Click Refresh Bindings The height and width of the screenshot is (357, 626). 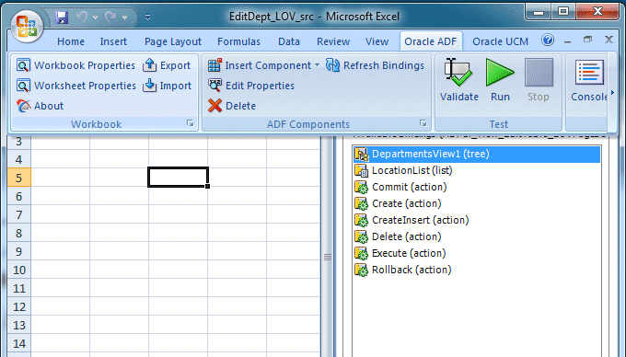point(375,65)
